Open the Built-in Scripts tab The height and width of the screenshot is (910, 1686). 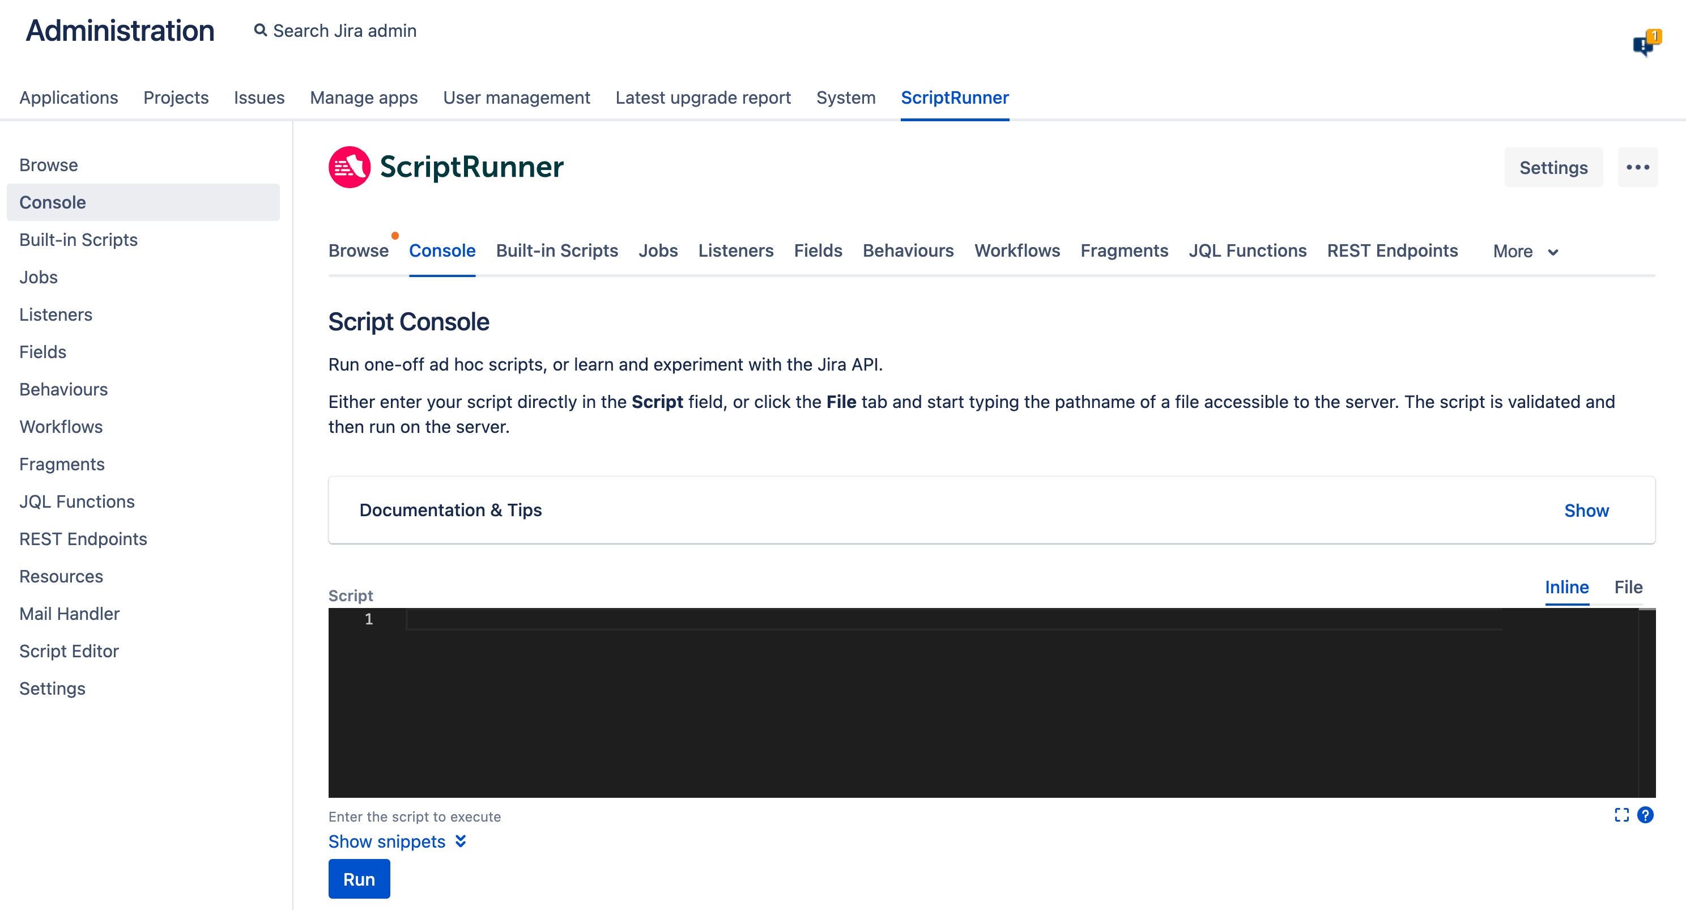tap(557, 251)
